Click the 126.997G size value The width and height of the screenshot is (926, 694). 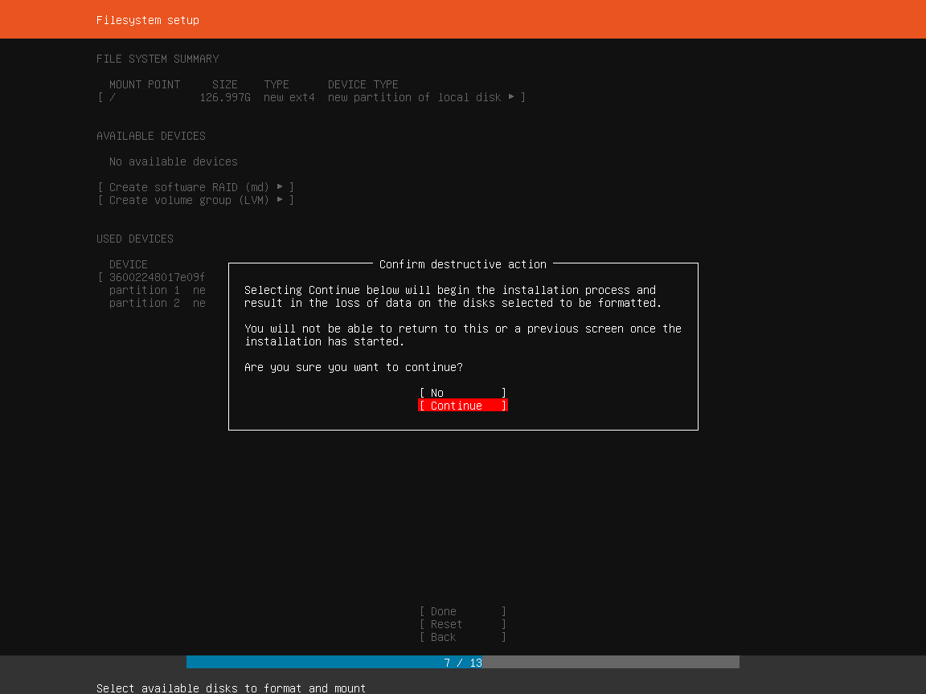pyautogui.click(x=225, y=97)
